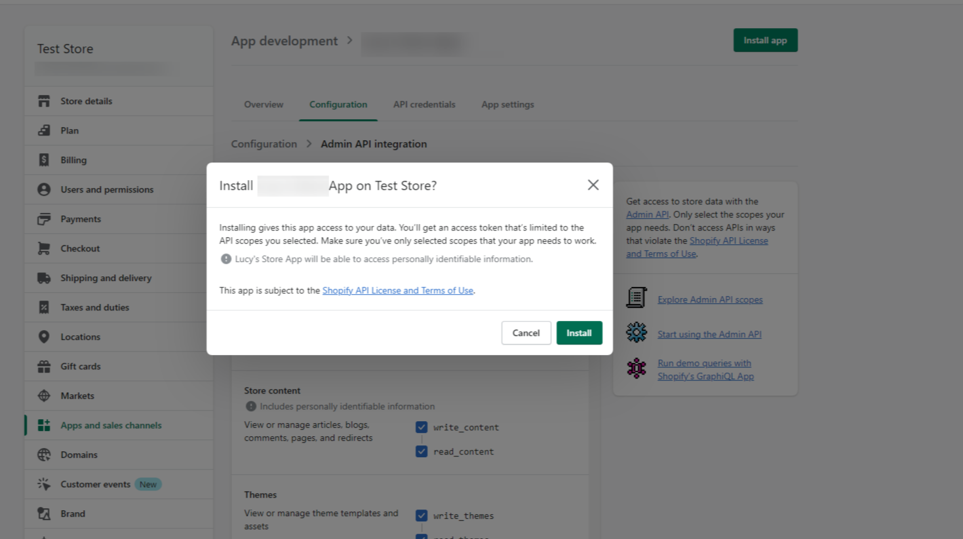Open Customer events settings
Screen dimensions: 963x539
pos(119,484)
